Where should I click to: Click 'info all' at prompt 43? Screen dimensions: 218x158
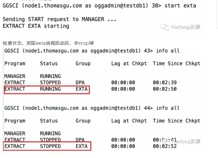pos(167,51)
